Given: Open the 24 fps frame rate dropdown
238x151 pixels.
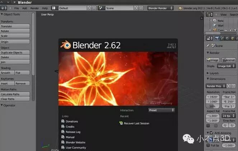Looking at the screenshot, I should click(x=229, y=116).
